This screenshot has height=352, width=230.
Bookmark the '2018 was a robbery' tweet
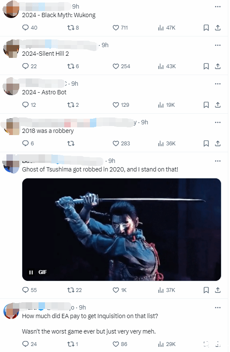(x=206, y=144)
